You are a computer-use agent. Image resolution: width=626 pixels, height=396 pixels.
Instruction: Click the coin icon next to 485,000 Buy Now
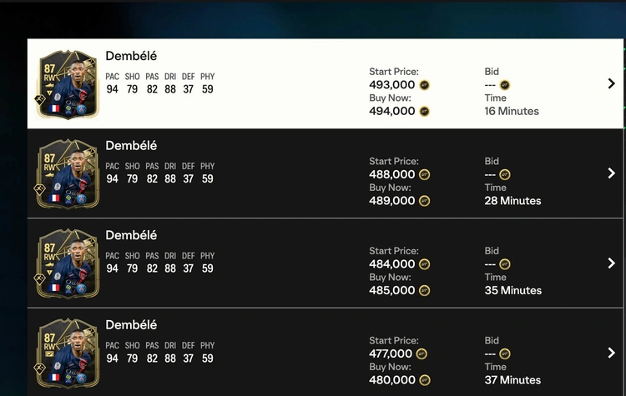pos(424,290)
